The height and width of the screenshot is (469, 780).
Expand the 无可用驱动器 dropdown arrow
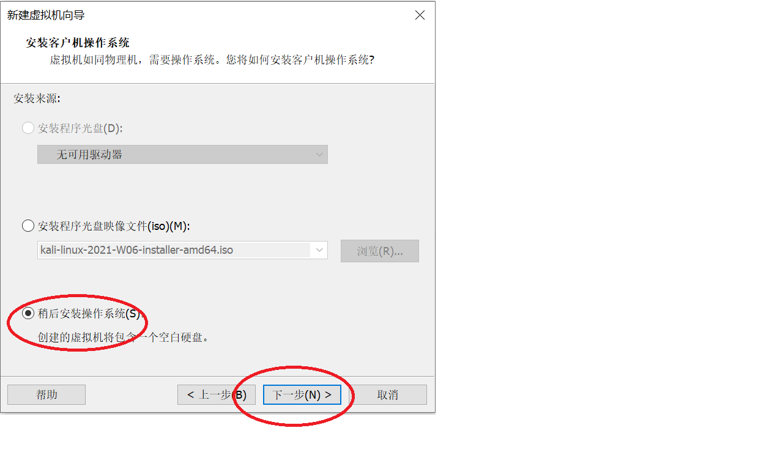tap(319, 155)
